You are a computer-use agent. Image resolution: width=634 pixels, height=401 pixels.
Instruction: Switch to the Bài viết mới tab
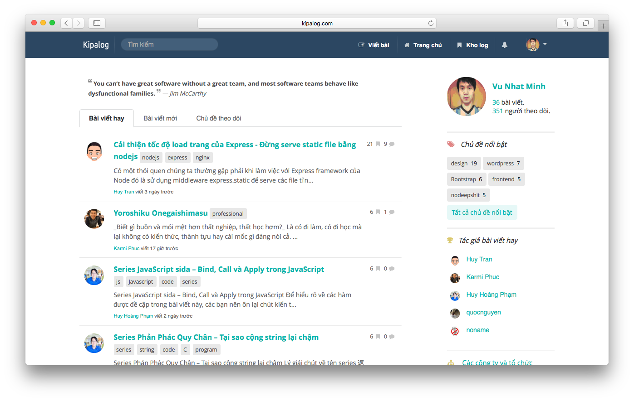(160, 118)
